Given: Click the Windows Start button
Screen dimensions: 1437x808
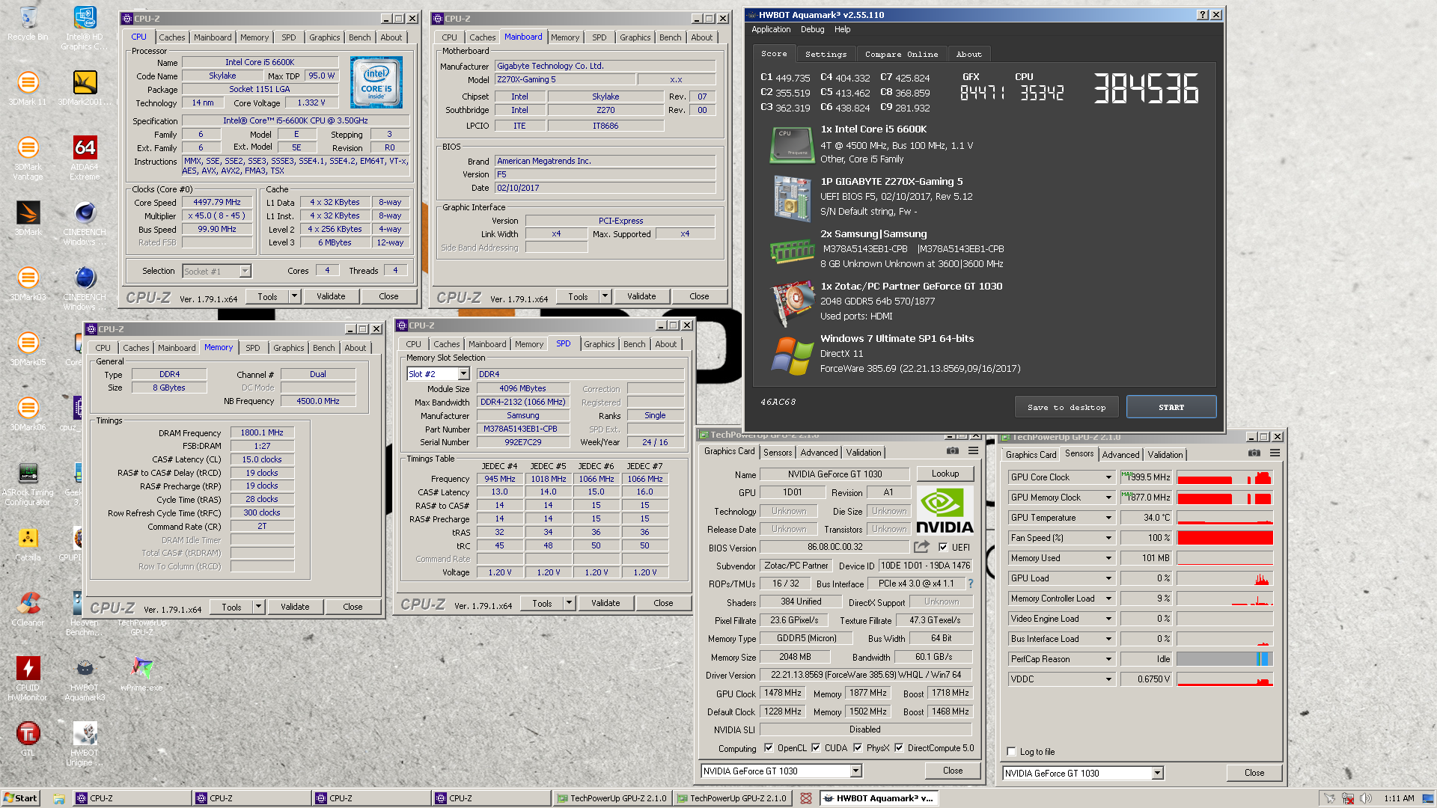Looking at the screenshot, I should (20, 798).
